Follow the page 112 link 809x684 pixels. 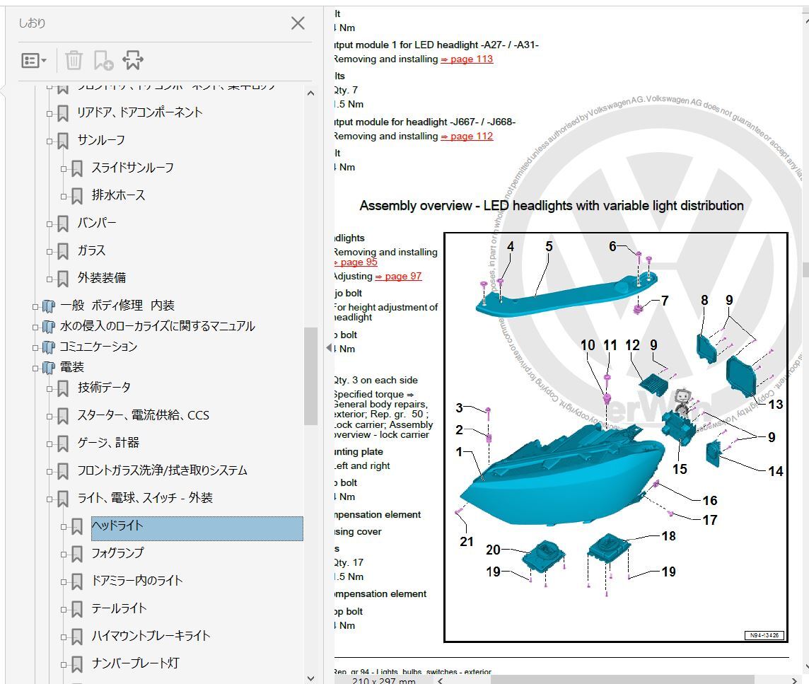pos(467,137)
